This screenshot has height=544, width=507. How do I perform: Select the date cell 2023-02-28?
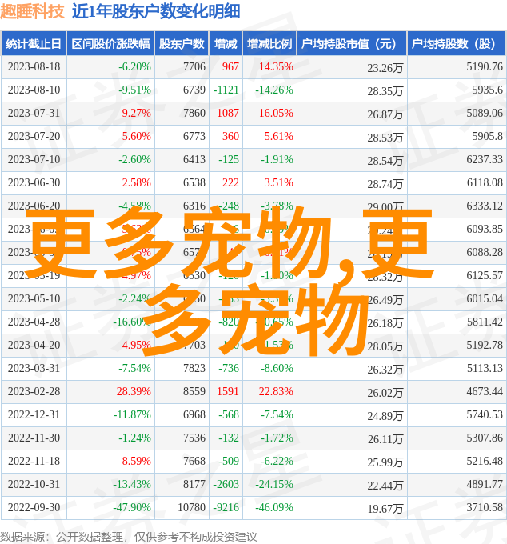[34, 391]
